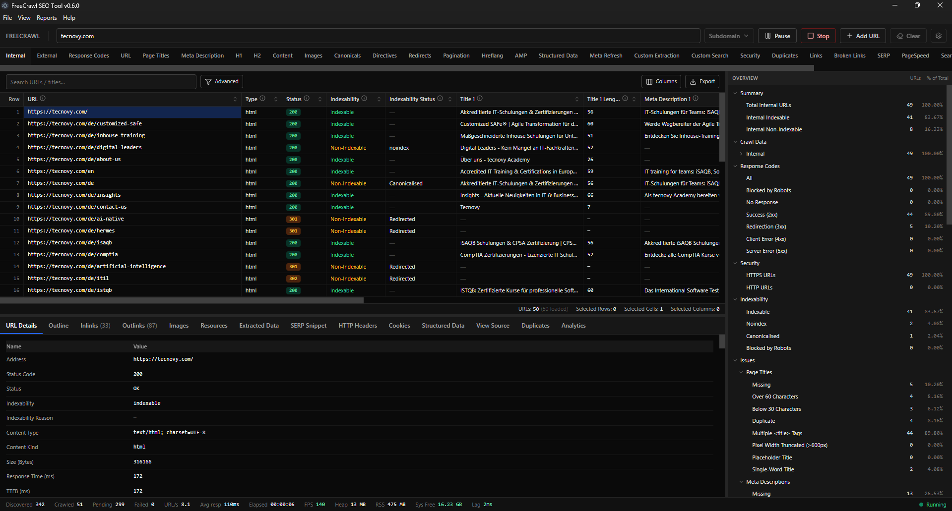Click the info icon beside Indexability column header

click(x=364, y=99)
